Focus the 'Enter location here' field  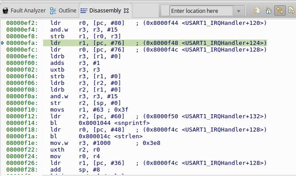click(x=201, y=11)
